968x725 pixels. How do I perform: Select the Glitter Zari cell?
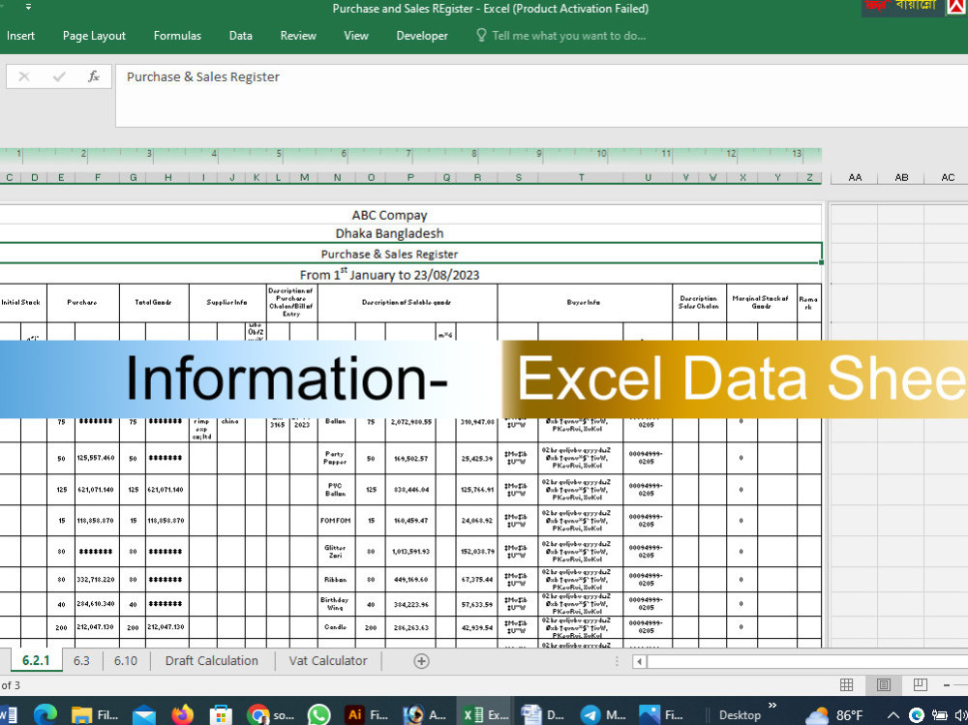[x=336, y=552]
